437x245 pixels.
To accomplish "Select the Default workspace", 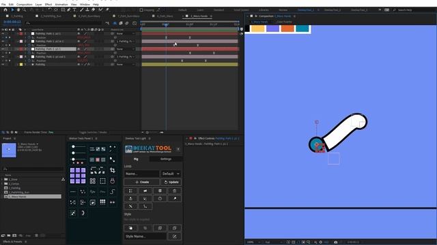I will pyautogui.click(x=182, y=10).
